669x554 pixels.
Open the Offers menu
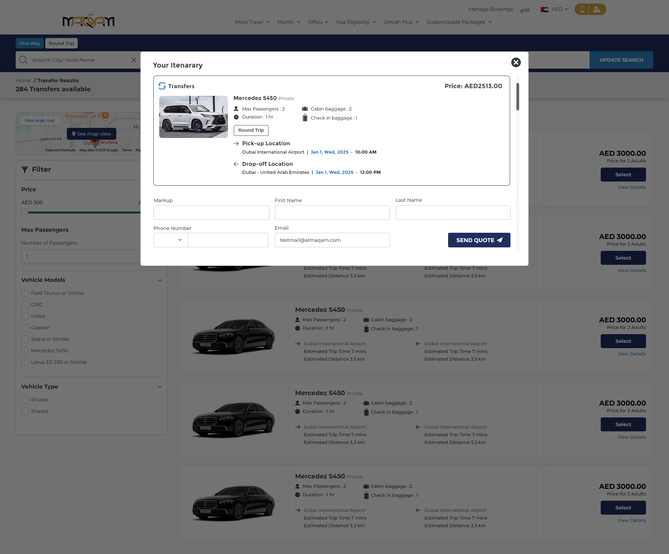tap(318, 22)
